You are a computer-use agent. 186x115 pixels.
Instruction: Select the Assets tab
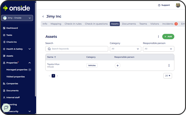click(115, 24)
